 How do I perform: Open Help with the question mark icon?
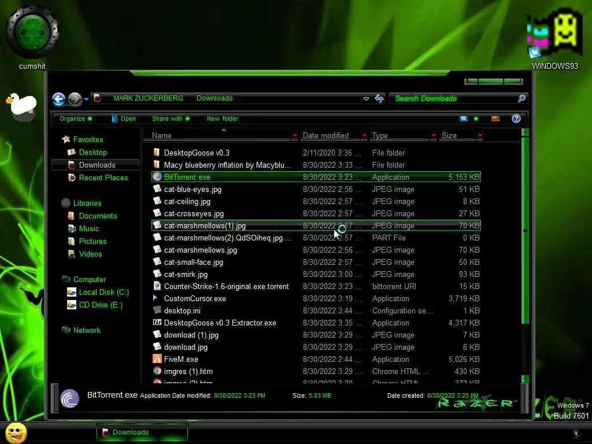point(516,119)
